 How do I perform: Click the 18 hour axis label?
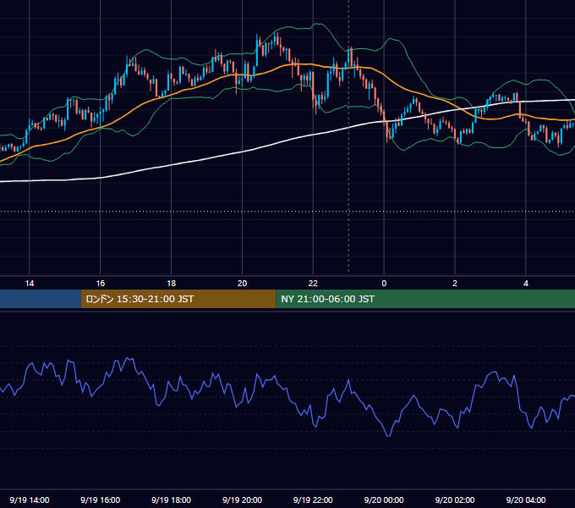(x=172, y=284)
